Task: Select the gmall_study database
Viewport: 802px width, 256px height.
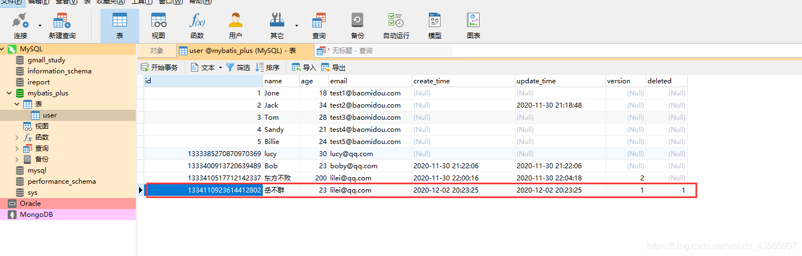Action: click(46, 60)
